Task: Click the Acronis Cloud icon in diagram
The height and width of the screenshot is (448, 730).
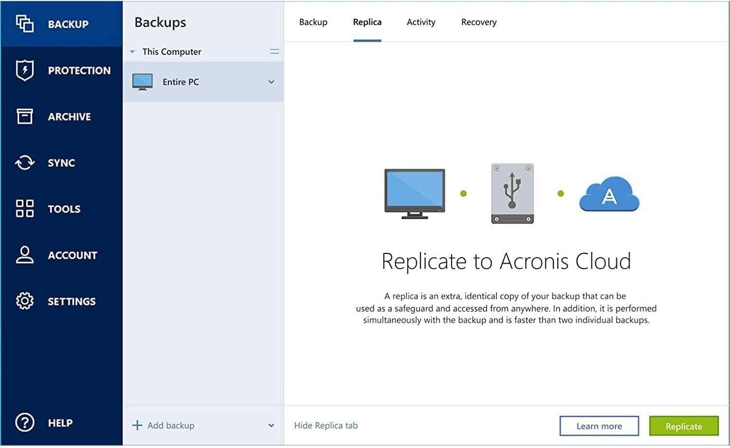Action: (609, 194)
